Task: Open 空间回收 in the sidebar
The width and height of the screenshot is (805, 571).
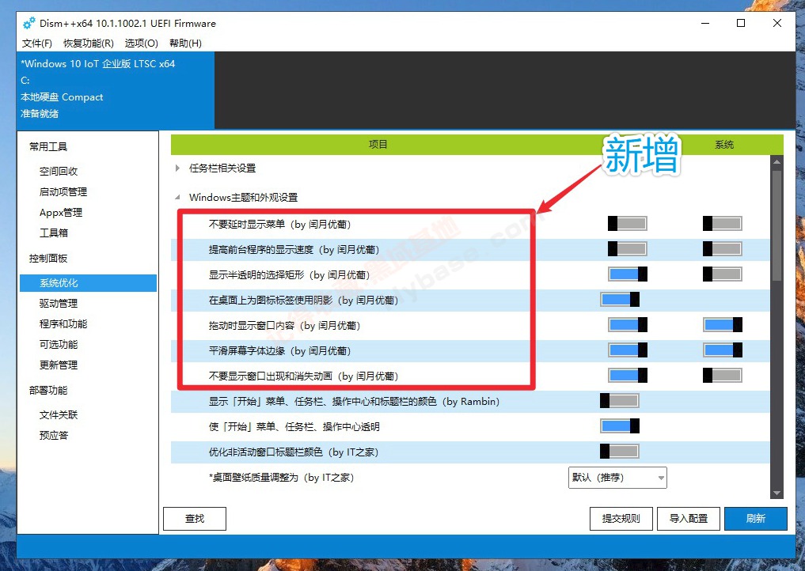Action: tap(59, 171)
